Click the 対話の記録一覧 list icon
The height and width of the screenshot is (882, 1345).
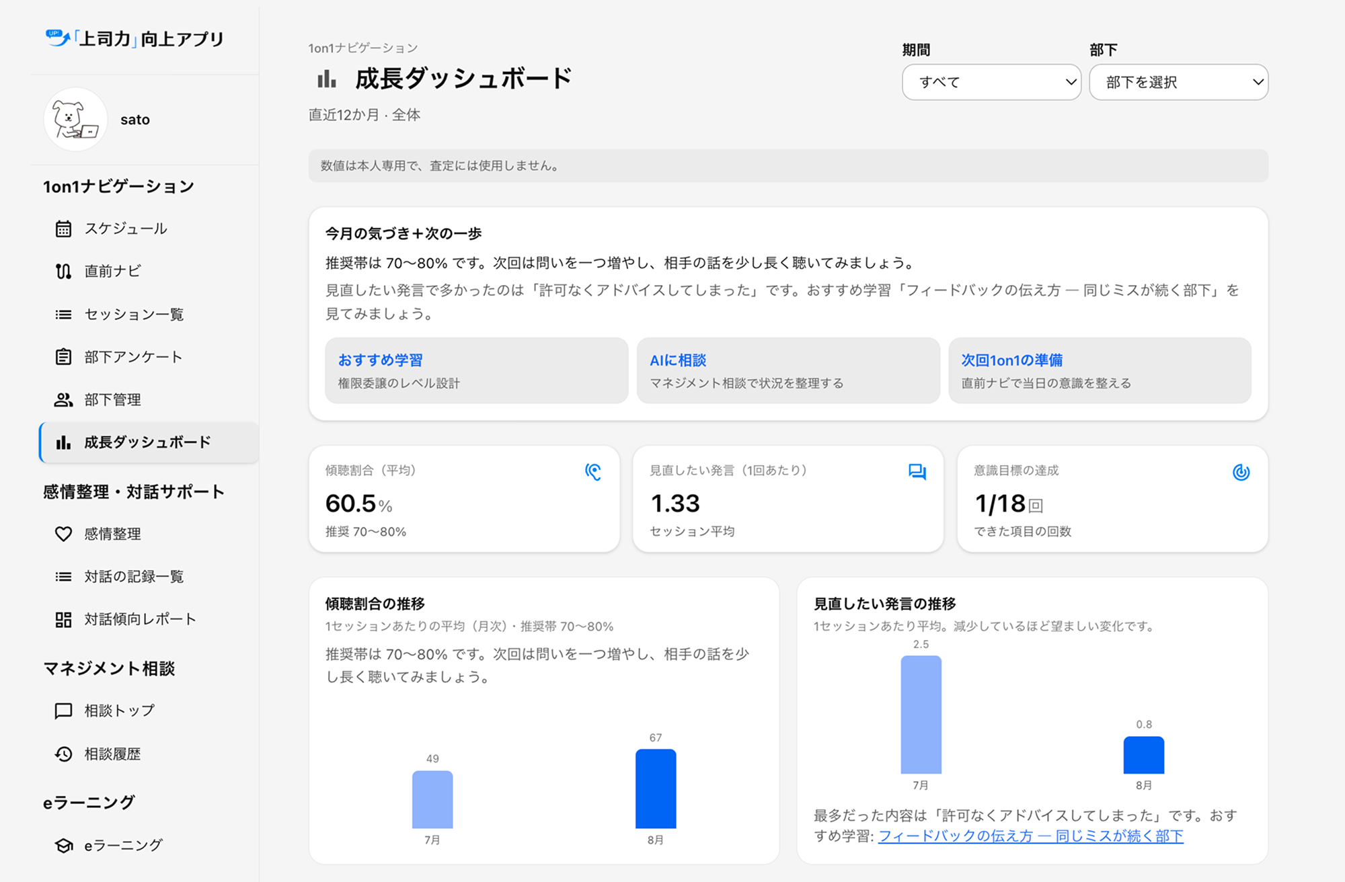[63, 576]
